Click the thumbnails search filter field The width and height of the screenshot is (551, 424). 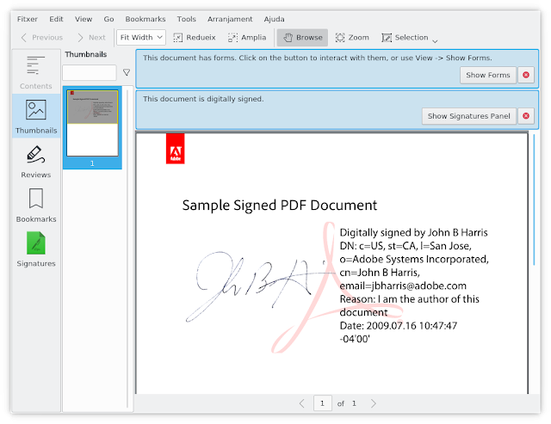tap(90, 72)
